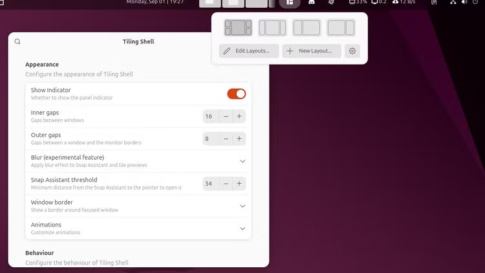Click the Appearance section heading
The height and width of the screenshot is (273, 485).
42,65
